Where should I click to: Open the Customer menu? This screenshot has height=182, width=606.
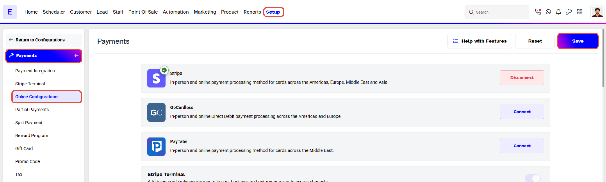point(81,12)
